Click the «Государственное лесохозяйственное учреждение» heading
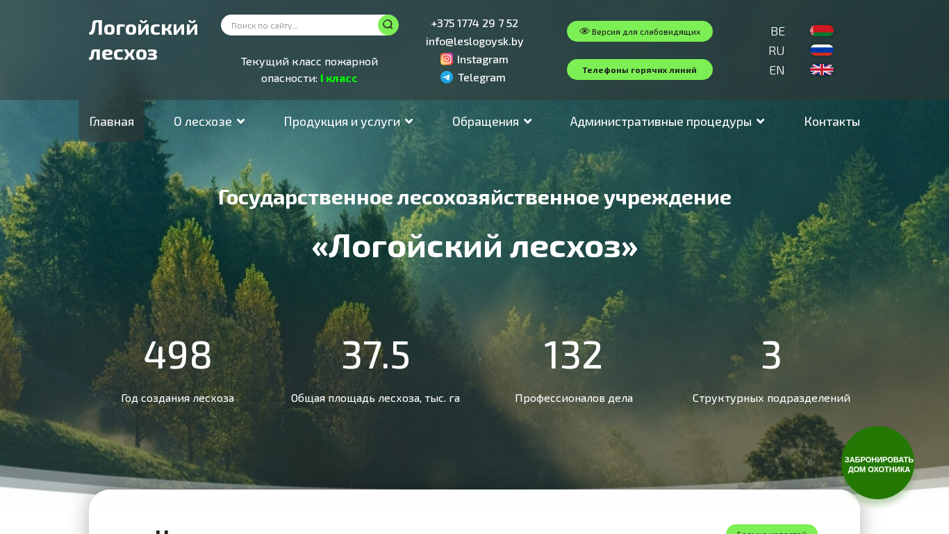Viewport: 949px width, 534px height. point(474,197)
